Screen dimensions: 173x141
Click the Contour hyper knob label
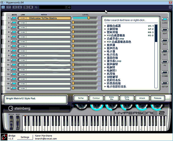[96, 98]
